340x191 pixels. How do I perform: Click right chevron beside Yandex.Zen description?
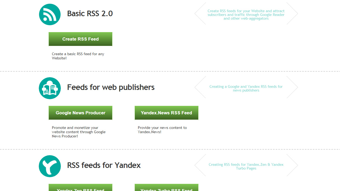tap(292, 165)
